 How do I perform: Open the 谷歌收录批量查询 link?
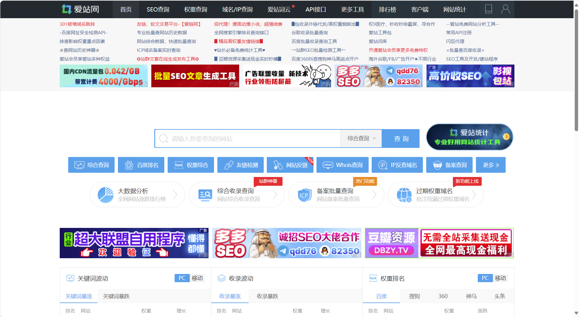click(x=310, y=32)
